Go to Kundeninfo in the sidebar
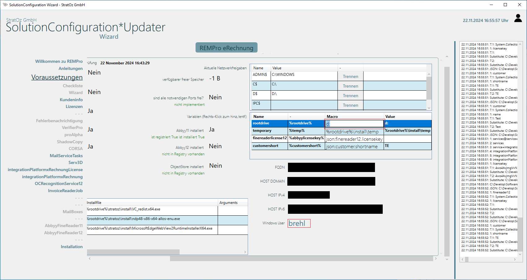This screenshot has width=527, height=280. pos(71,100)
